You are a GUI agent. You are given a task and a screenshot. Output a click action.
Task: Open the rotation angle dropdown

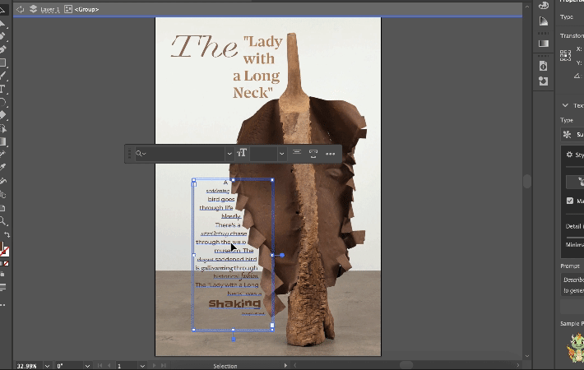click(87, 366)
